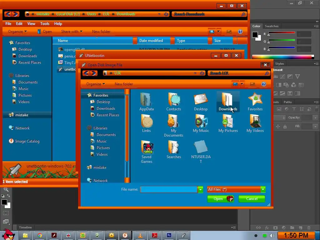Click New folder in Downloads Explorer toolbar
Screen dimensions: 320x240
(x=101, y=32)
